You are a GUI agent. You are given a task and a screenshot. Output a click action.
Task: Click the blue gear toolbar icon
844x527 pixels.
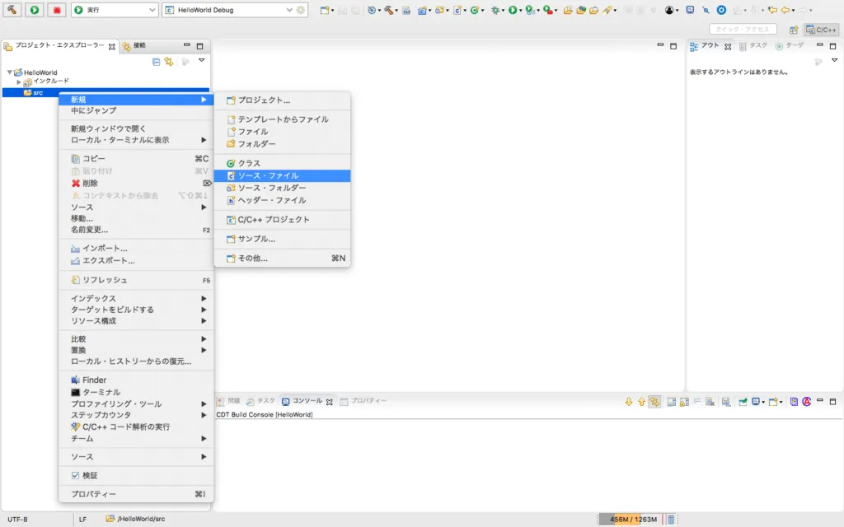click(x=721, y=10)
